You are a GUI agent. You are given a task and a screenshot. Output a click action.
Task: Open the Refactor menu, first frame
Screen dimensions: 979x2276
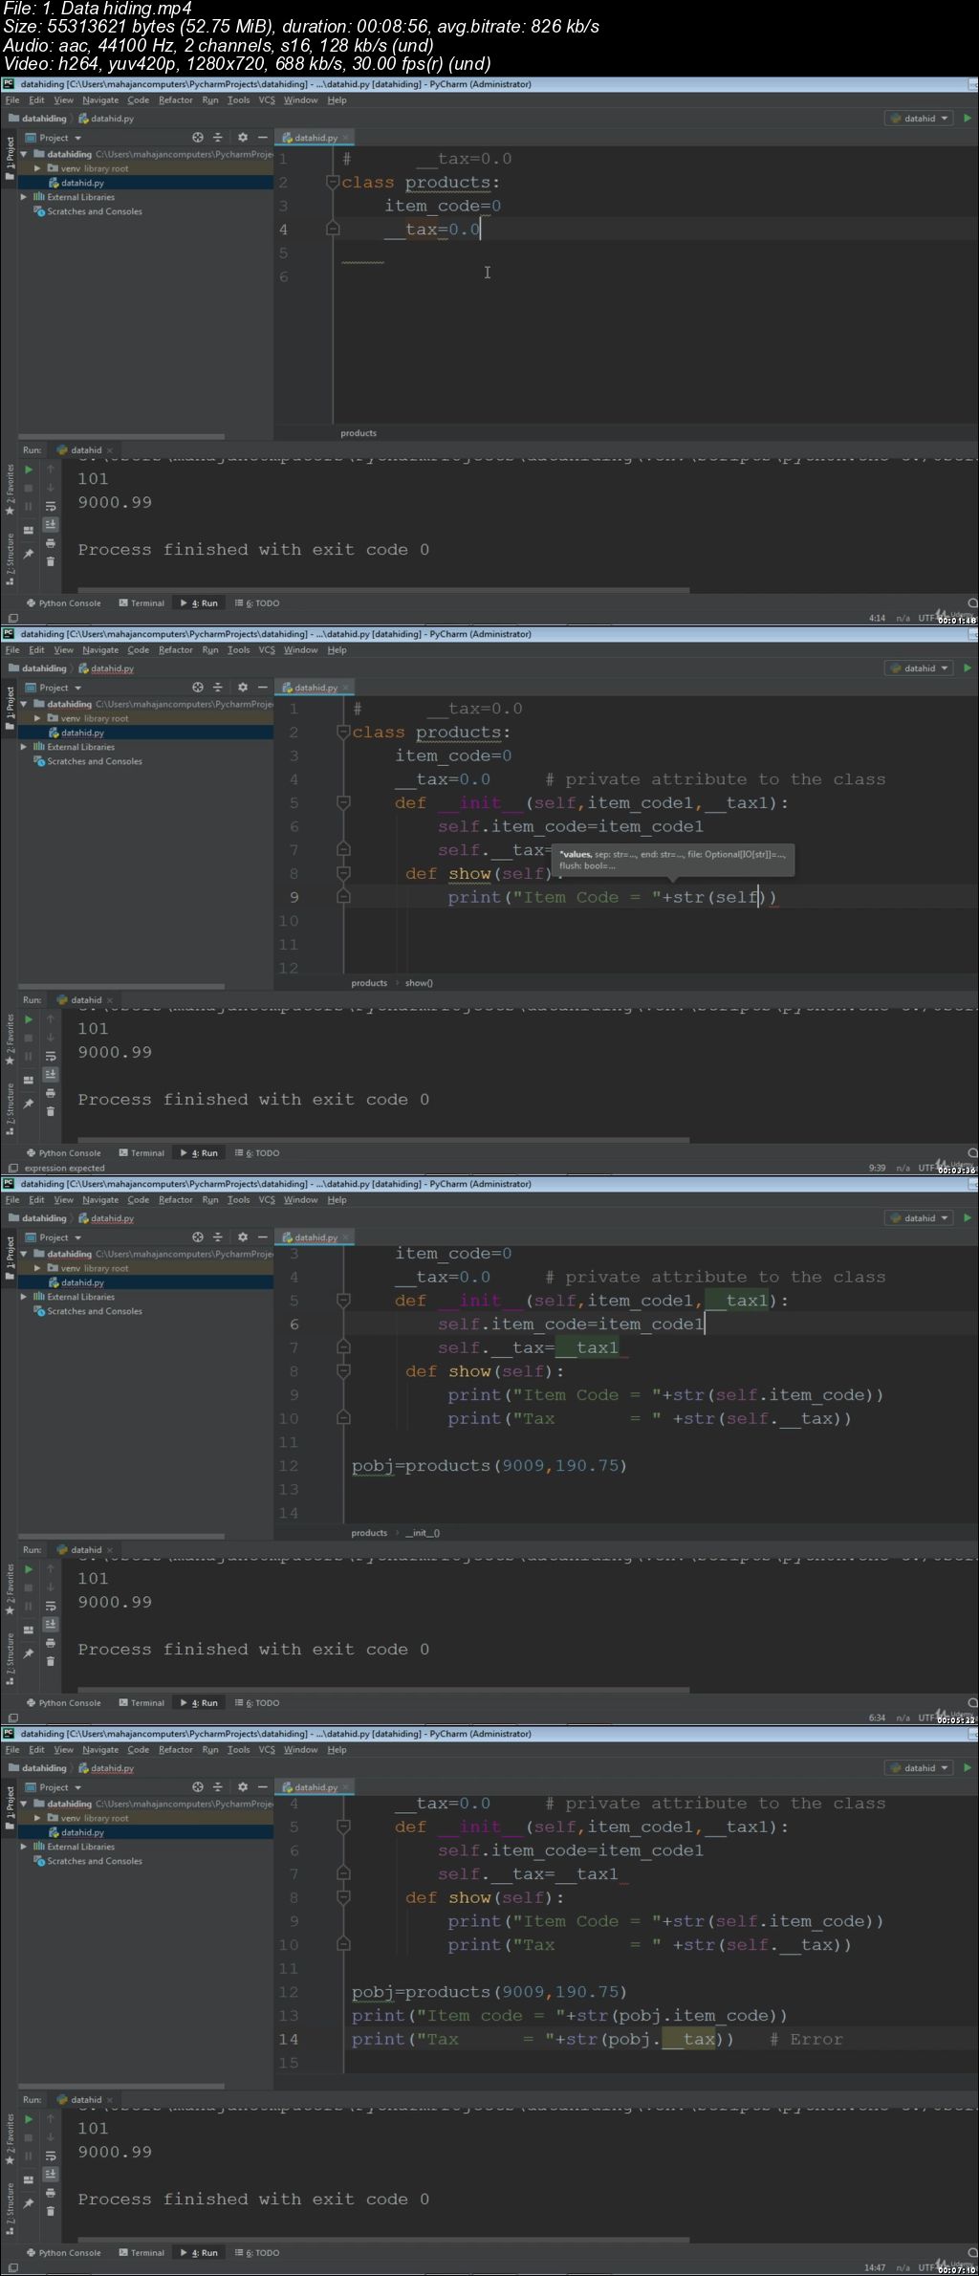click(x=176, y=100)
